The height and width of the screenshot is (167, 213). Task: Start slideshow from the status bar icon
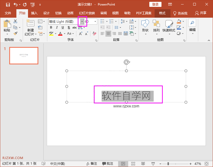(x=153, y=164)
